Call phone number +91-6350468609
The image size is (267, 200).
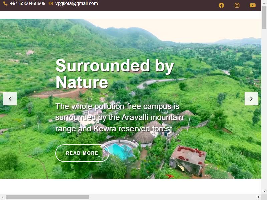tap(28, 3)
